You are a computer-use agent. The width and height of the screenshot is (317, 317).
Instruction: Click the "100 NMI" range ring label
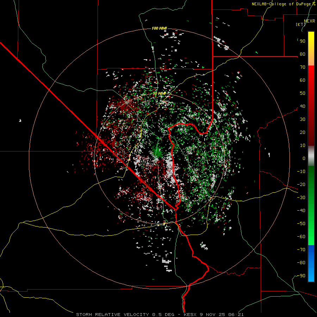[x=159, y=28]
